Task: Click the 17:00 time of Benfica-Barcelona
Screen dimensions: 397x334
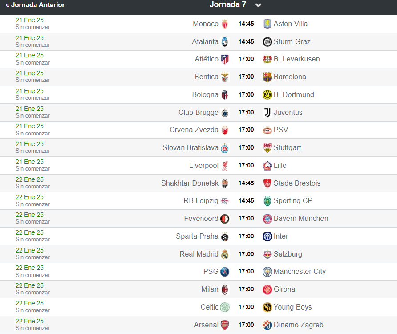Action: click(246, 77)
